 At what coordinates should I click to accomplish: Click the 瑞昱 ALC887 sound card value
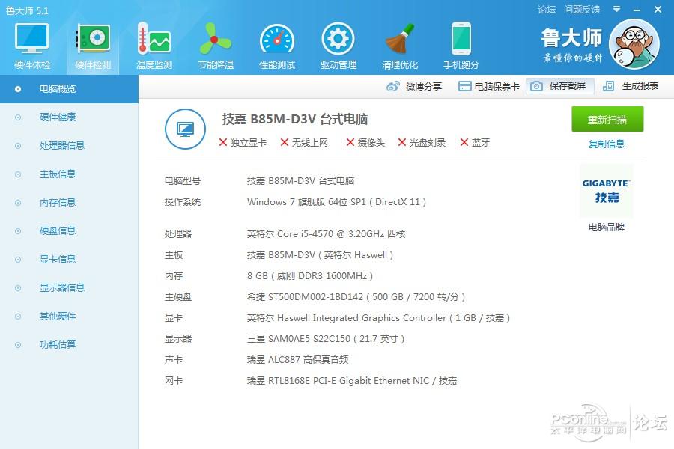coord(297,360)
